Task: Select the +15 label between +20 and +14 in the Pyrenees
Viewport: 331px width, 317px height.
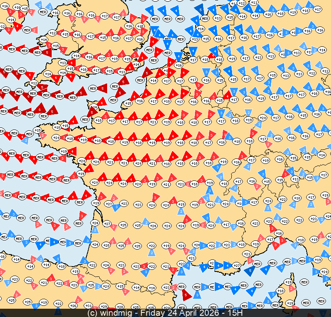Action: coord(120,286)
